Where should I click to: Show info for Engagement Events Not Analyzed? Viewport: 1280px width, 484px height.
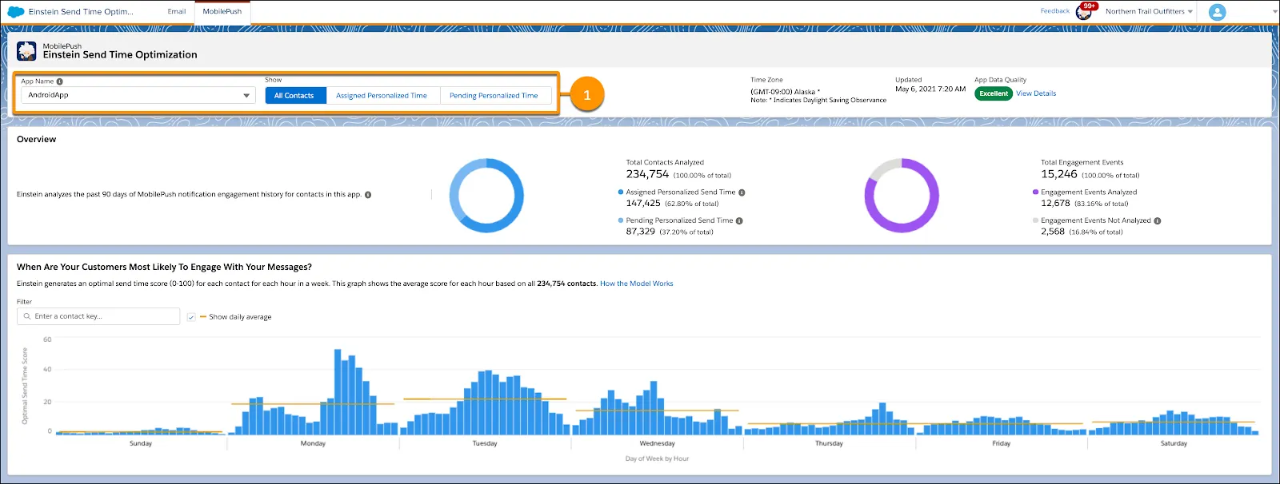pyautogui.click(x=1158, y=221)
